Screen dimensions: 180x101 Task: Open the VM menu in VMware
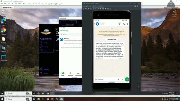(12, 4)
